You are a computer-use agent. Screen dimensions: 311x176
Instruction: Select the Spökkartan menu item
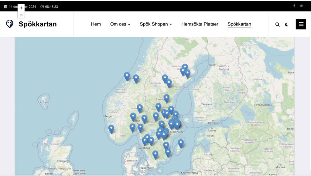point(239,24)
